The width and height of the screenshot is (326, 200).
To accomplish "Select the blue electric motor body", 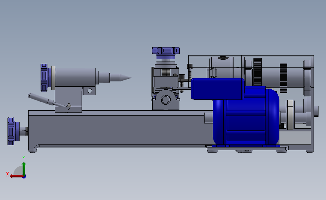I will click(246, 116).
